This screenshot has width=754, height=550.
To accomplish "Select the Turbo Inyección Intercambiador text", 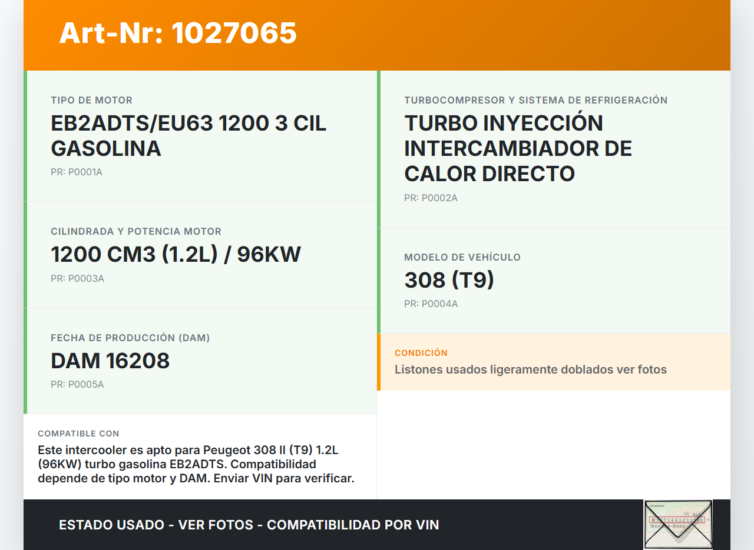I will pyautogui.click(x=518, y=148).
